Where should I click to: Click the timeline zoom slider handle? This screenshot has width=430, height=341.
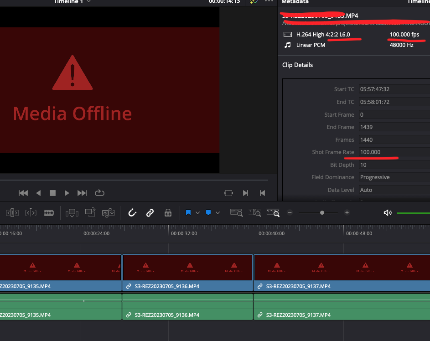click(x=322, y=212)
